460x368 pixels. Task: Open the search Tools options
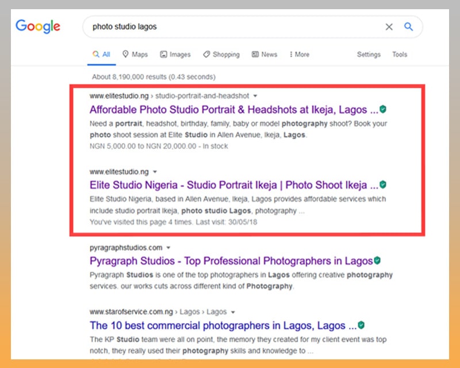point(400,54)
